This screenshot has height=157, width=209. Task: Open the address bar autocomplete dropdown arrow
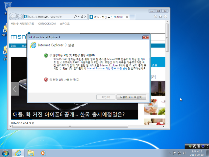click(x=79, y=17)
